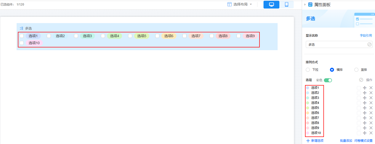Screen dimensions: 375x144
Task: Click the 属性面板 panel icon
Action: click(x=310, y=5)
